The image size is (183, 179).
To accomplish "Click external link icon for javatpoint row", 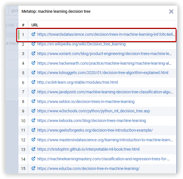I will [33, 92].
